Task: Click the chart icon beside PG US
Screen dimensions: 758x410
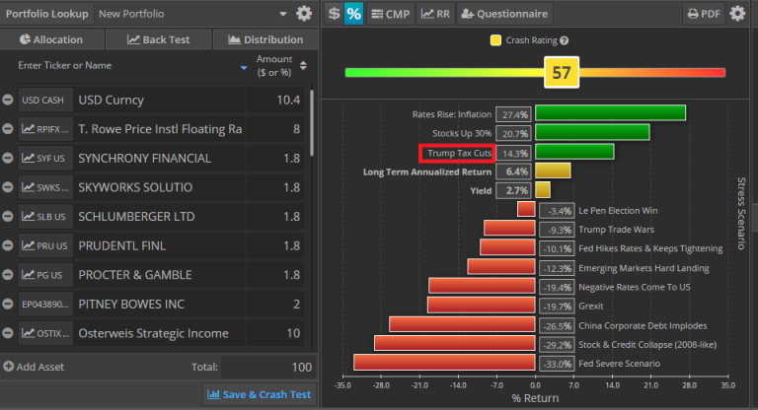Action: [27, 275]
